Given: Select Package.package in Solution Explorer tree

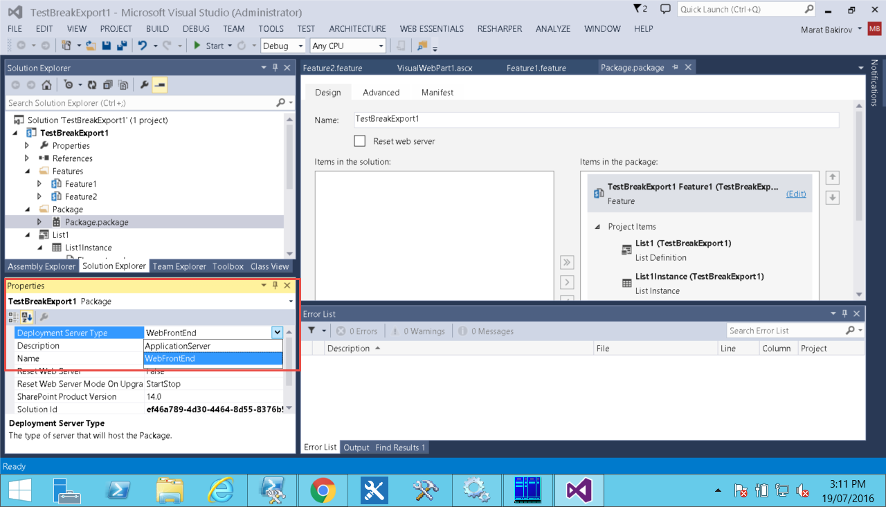Looking at the screenshot, I should pyautogui.click(x=96, y=222).
